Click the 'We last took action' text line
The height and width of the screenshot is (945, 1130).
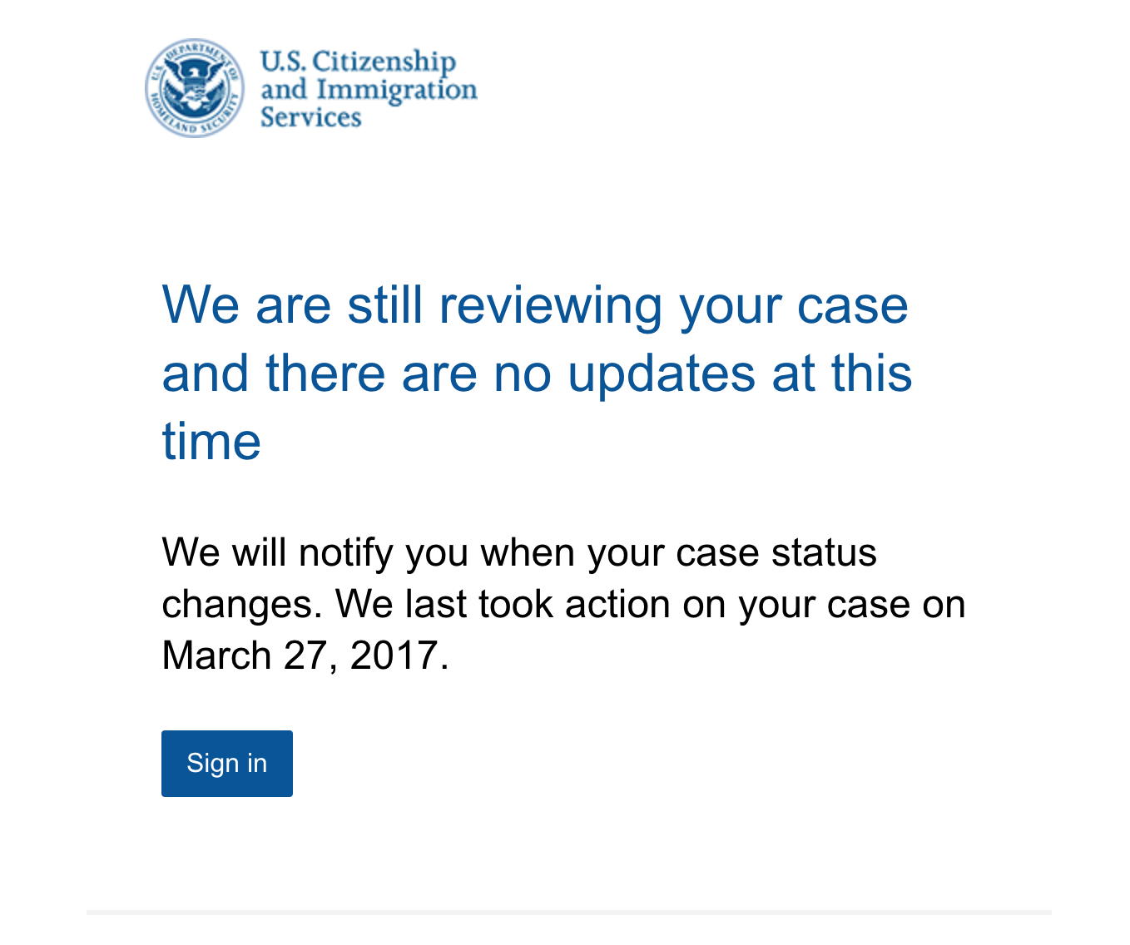pos(651,604)
